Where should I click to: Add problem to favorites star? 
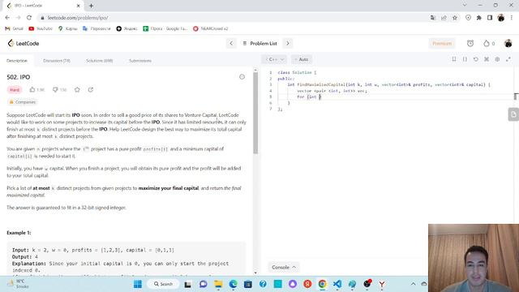77,90
